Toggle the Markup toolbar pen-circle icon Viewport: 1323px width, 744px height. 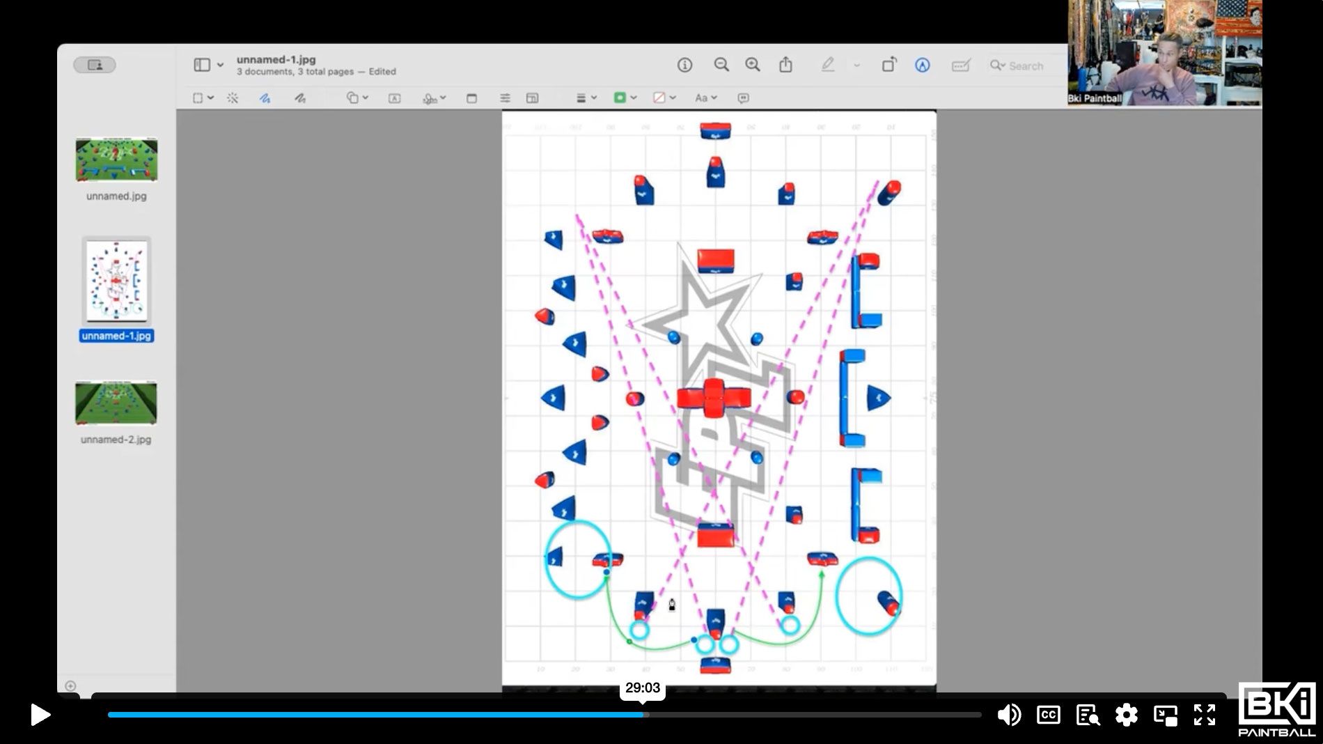(923, 65)
